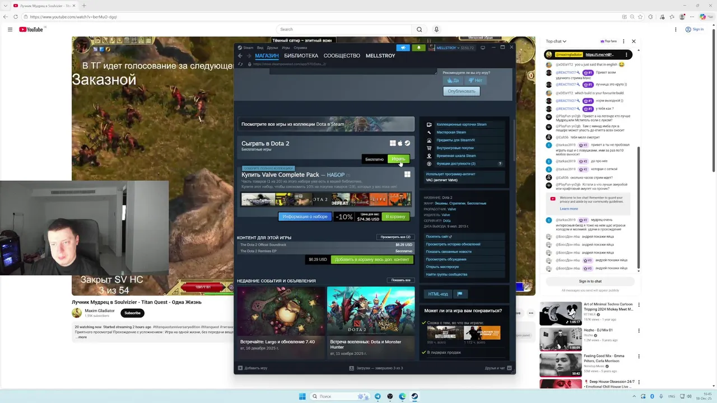The height and width of the screenshot is (403, 717).
Task: Click Показать все events button
Action: [x=401, y=280]
